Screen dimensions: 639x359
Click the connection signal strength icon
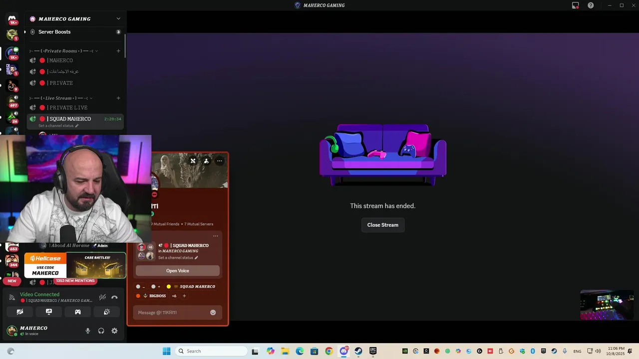tap(12, 297)
